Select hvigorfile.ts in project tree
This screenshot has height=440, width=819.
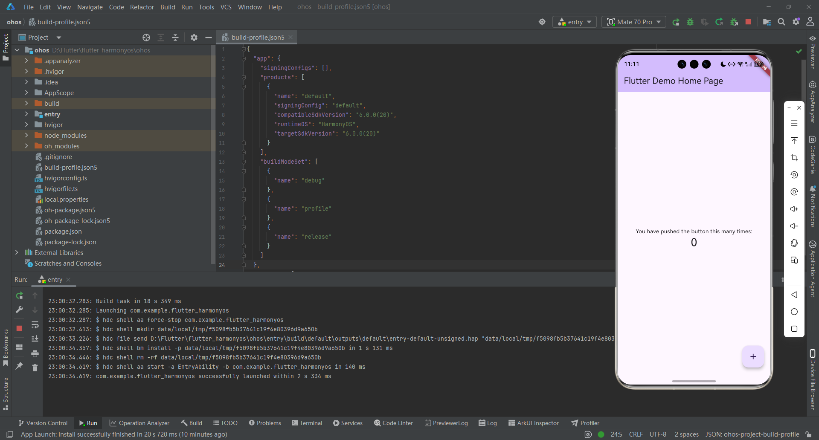pyautogui.click(x=61, y=188)
